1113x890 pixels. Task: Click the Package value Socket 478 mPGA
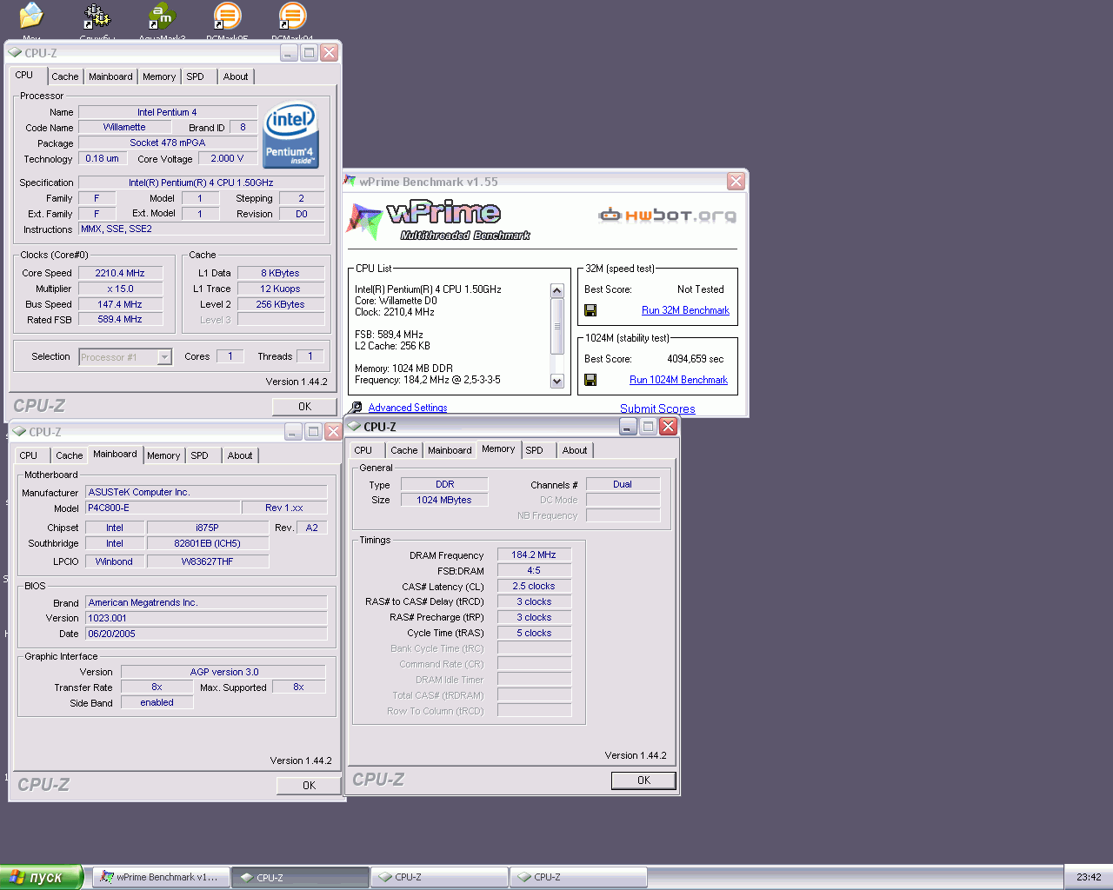(x=168, y=143)
